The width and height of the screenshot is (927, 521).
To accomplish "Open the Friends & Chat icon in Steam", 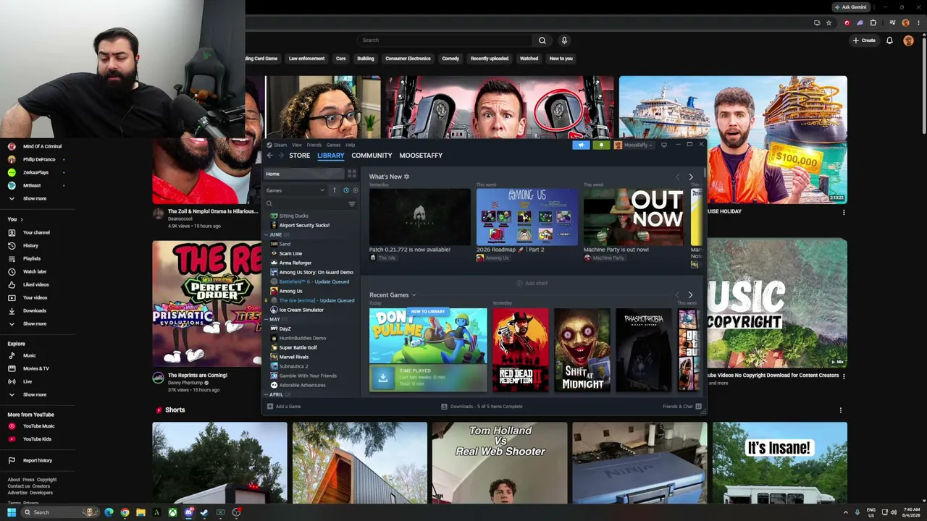I will 699,407.
